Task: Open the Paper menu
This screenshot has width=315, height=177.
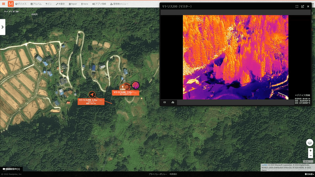Action: 73,4
